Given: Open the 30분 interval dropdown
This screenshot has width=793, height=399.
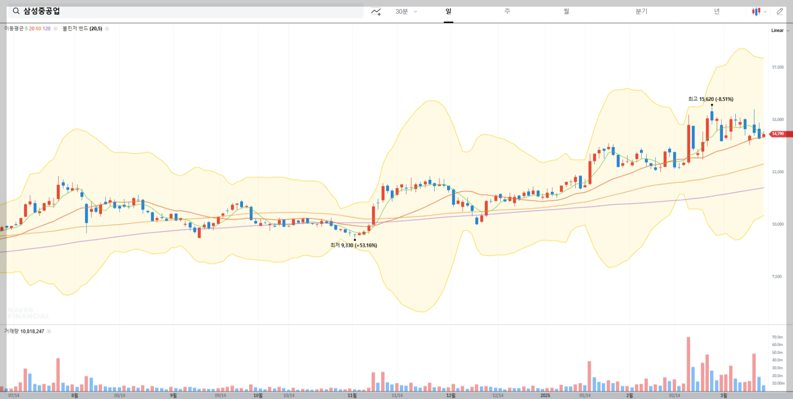Looking at the screenshot, I should (x=406, y=12).
